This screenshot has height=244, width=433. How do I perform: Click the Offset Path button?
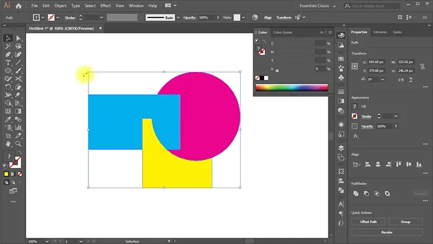(369, 222)
